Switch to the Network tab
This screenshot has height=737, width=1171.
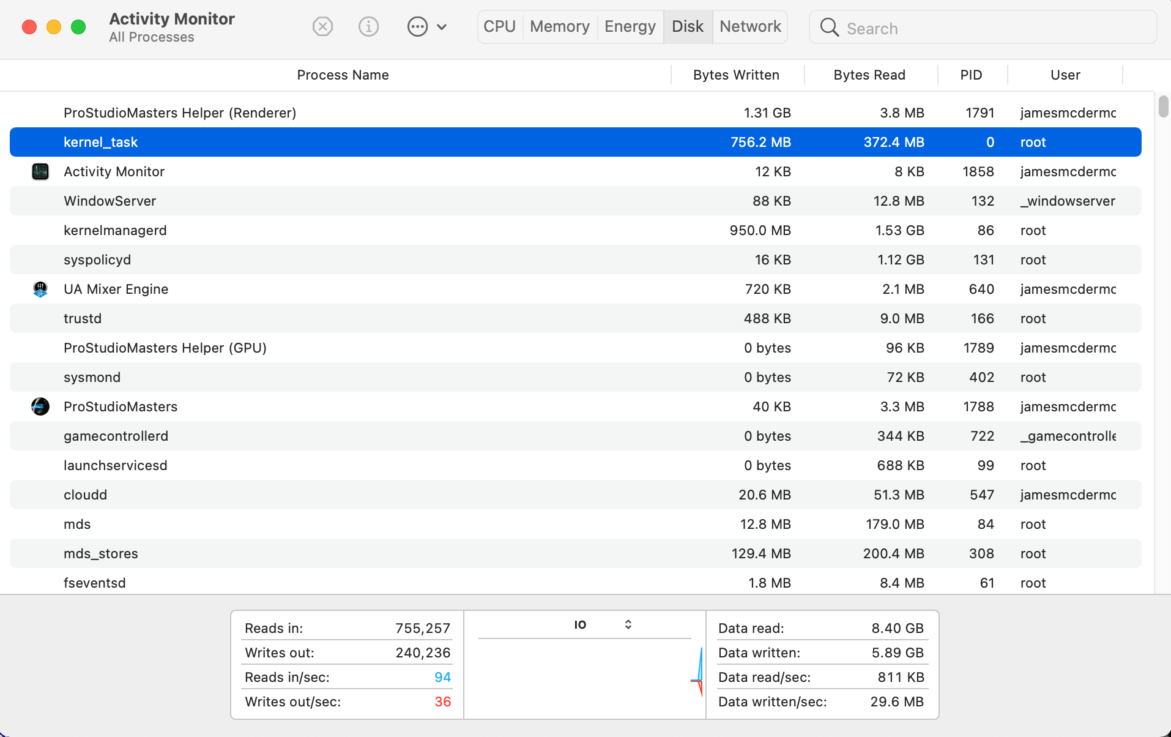point(750,27)
